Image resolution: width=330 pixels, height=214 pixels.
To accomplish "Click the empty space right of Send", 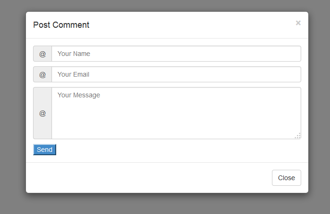I will click(x=179, y=150).
